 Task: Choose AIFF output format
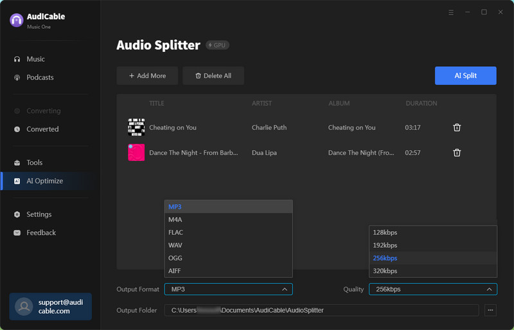[229, 271]
